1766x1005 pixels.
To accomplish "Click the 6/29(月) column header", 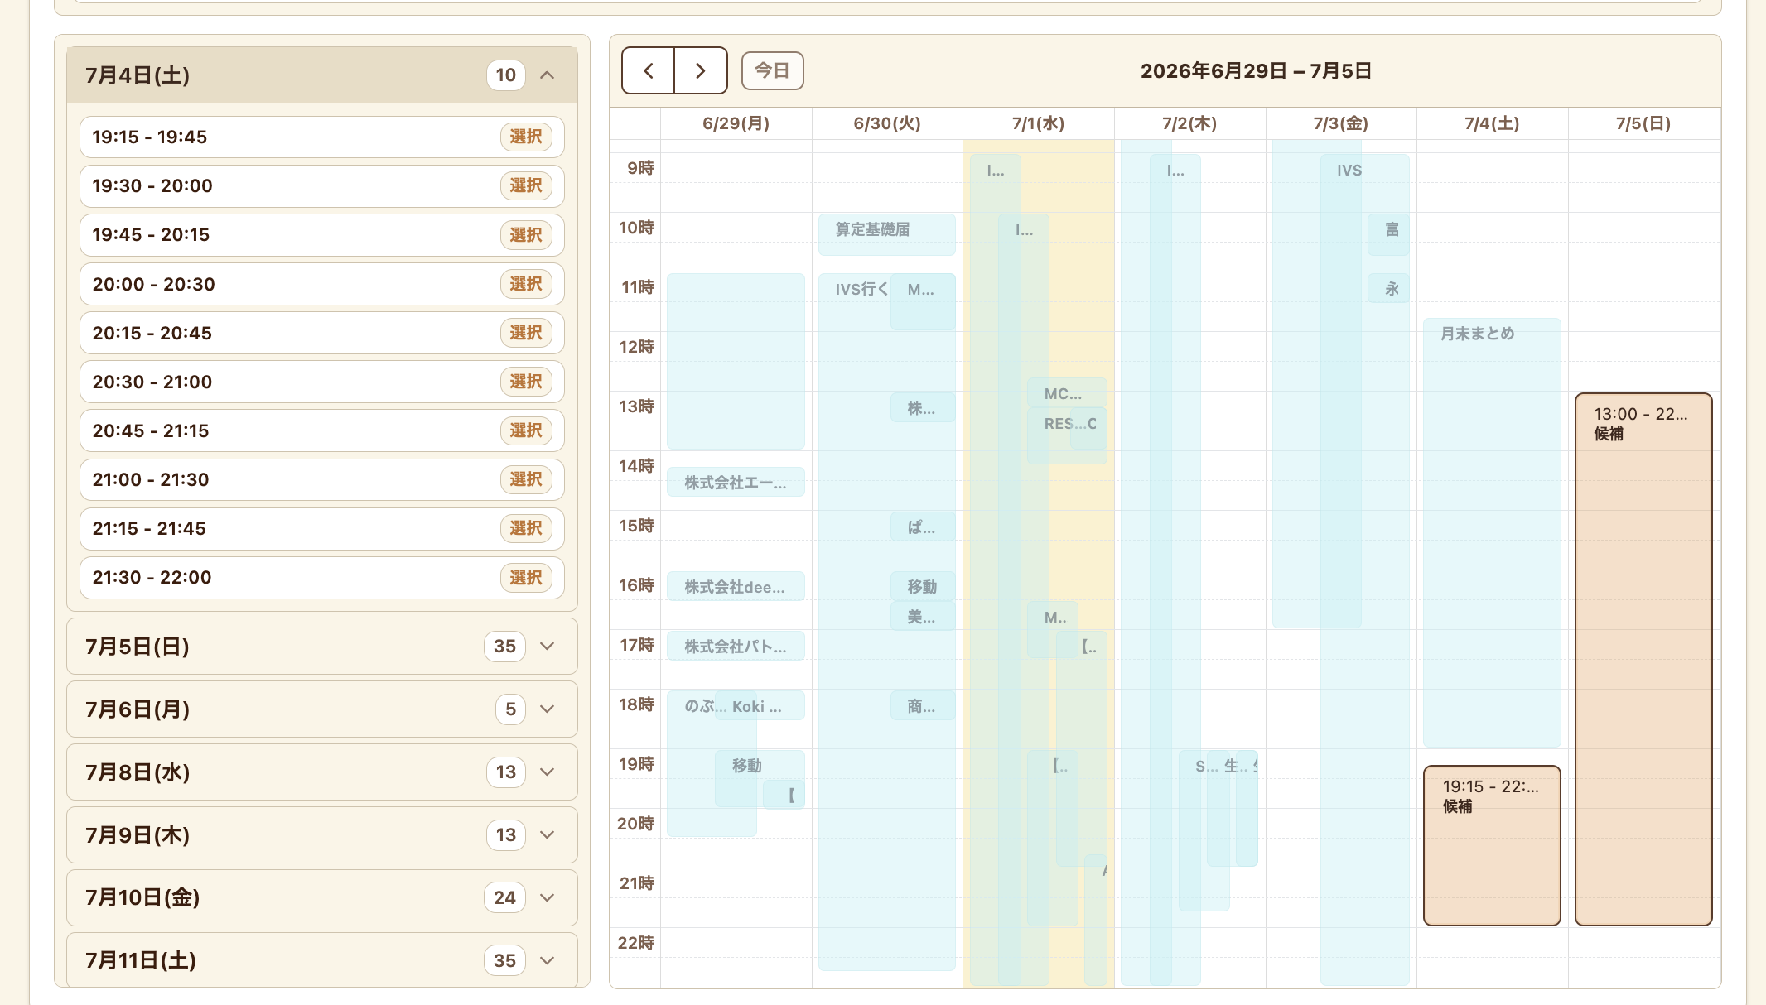I will [x=736, y=123].
